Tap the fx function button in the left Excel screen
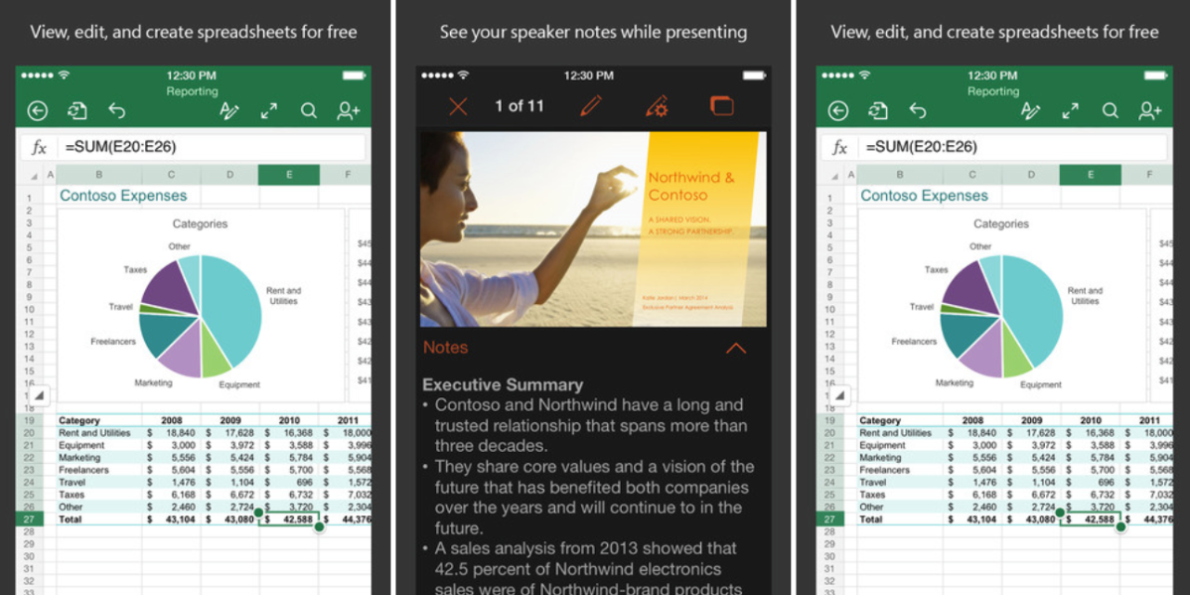1190x595 pixels. [x=39, y=147]
